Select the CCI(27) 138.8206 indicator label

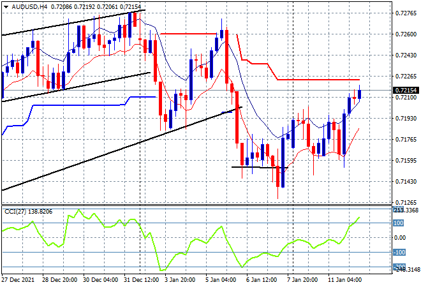click(x=29, y=212)
